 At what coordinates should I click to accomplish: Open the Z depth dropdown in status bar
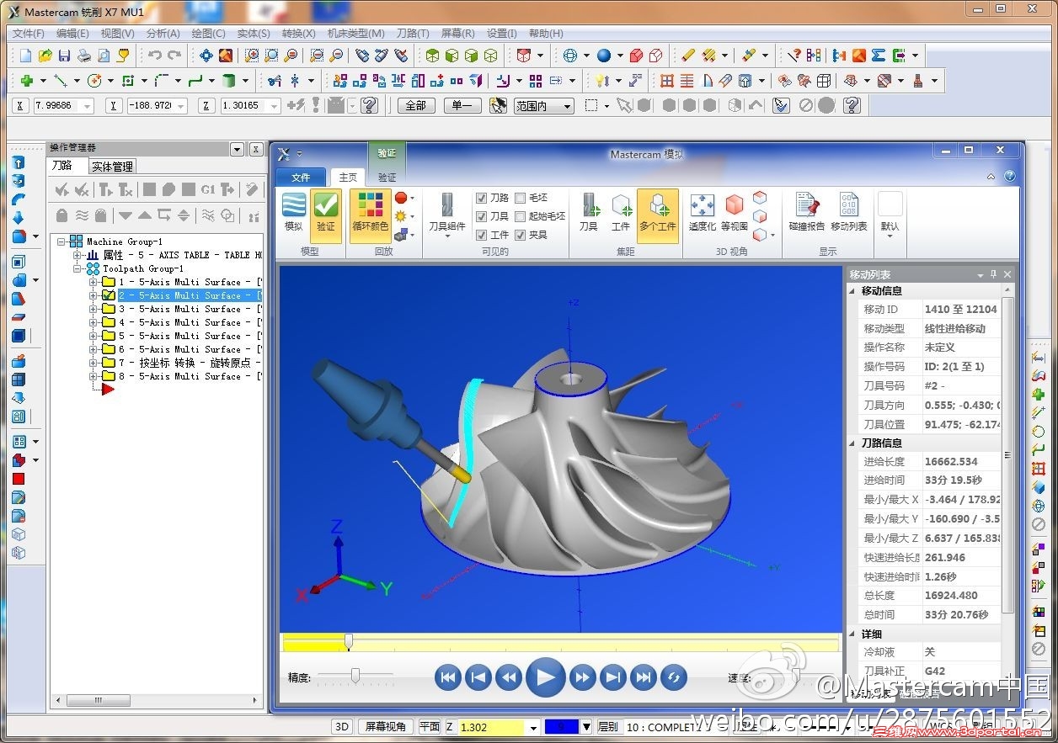(533, 727)
